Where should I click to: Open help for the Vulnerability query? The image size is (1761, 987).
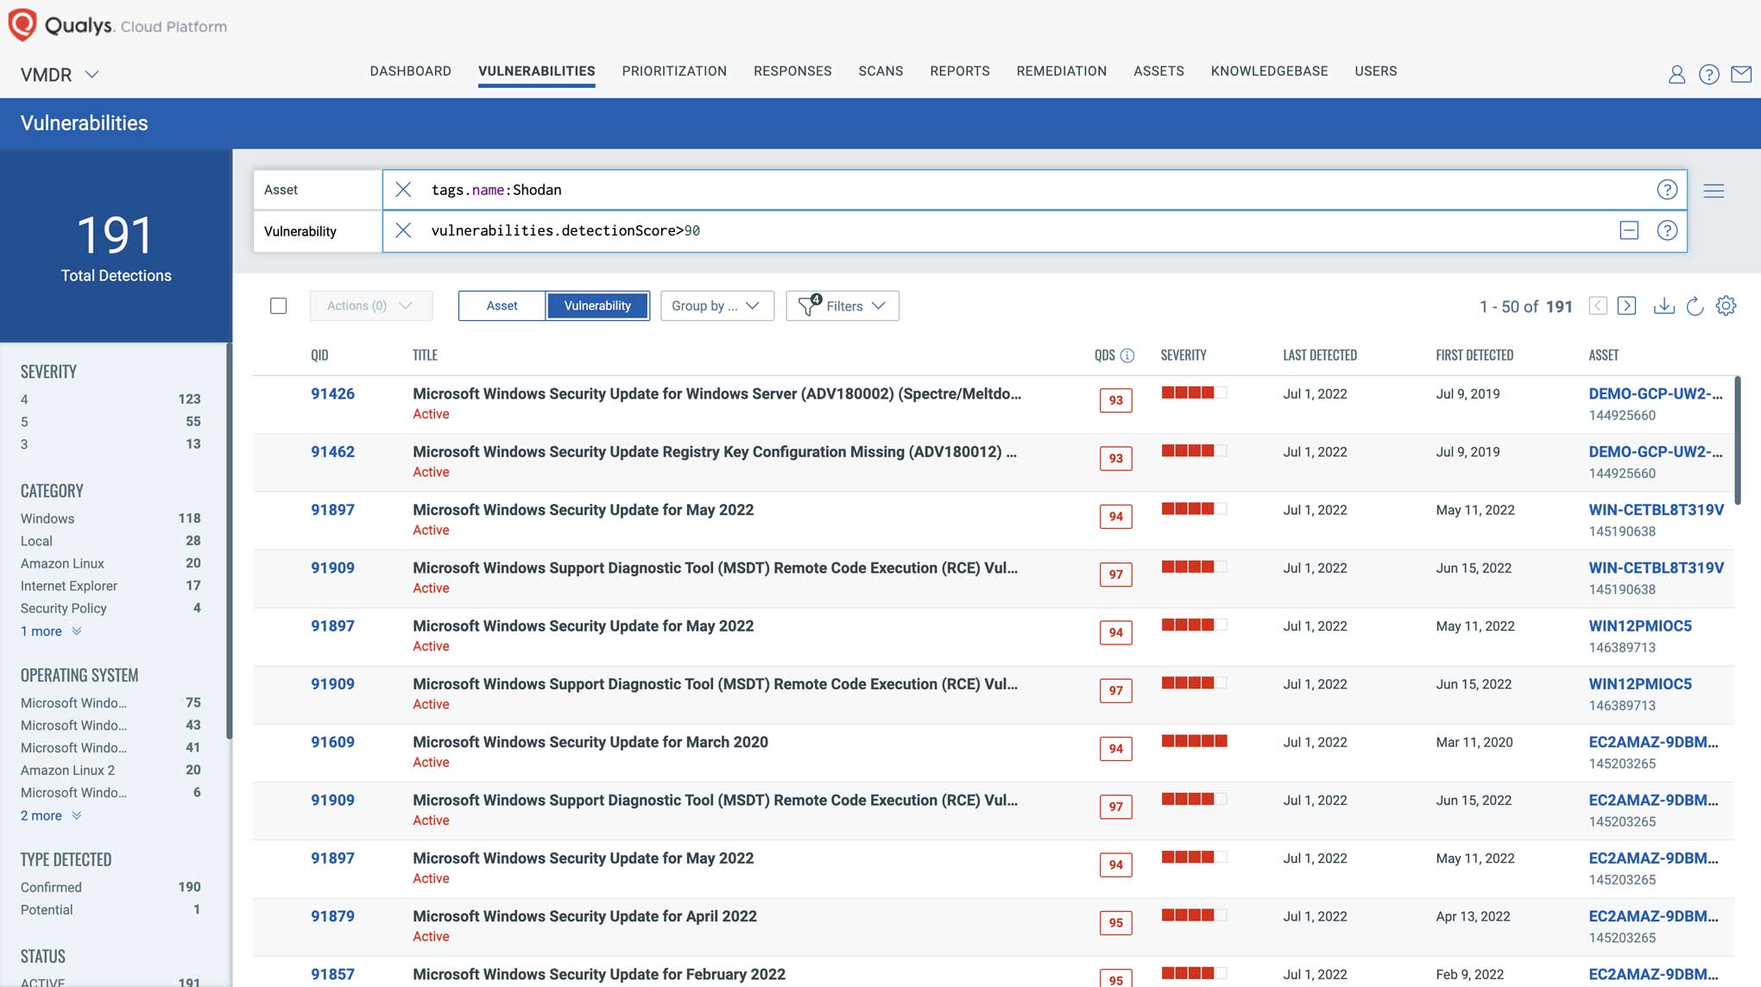pos(1667,230)
